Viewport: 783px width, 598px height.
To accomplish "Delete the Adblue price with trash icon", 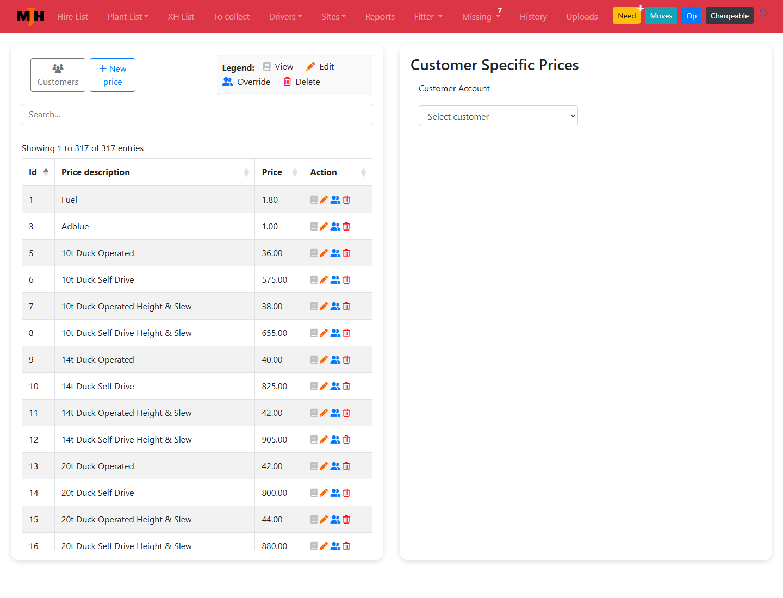I will (346, 226).
